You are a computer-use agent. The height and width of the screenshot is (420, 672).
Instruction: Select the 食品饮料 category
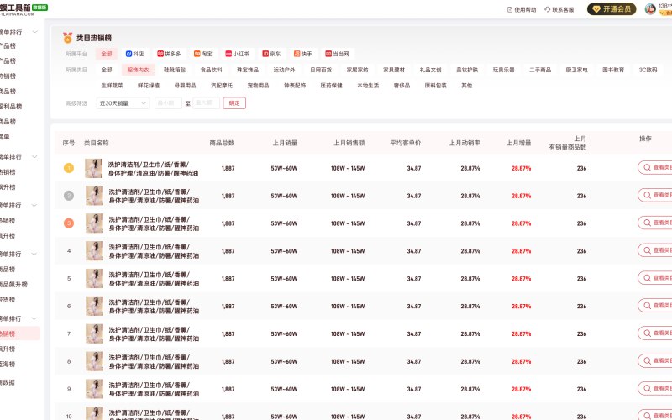212,70
